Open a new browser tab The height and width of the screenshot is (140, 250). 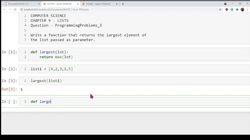123,4
